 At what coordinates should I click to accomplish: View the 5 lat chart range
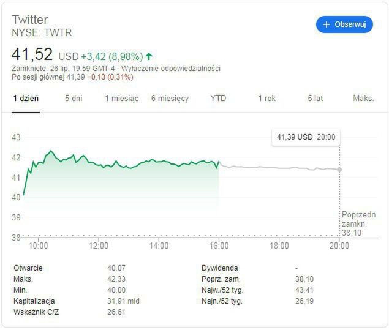pyautogui.click(x=315, y=98)
